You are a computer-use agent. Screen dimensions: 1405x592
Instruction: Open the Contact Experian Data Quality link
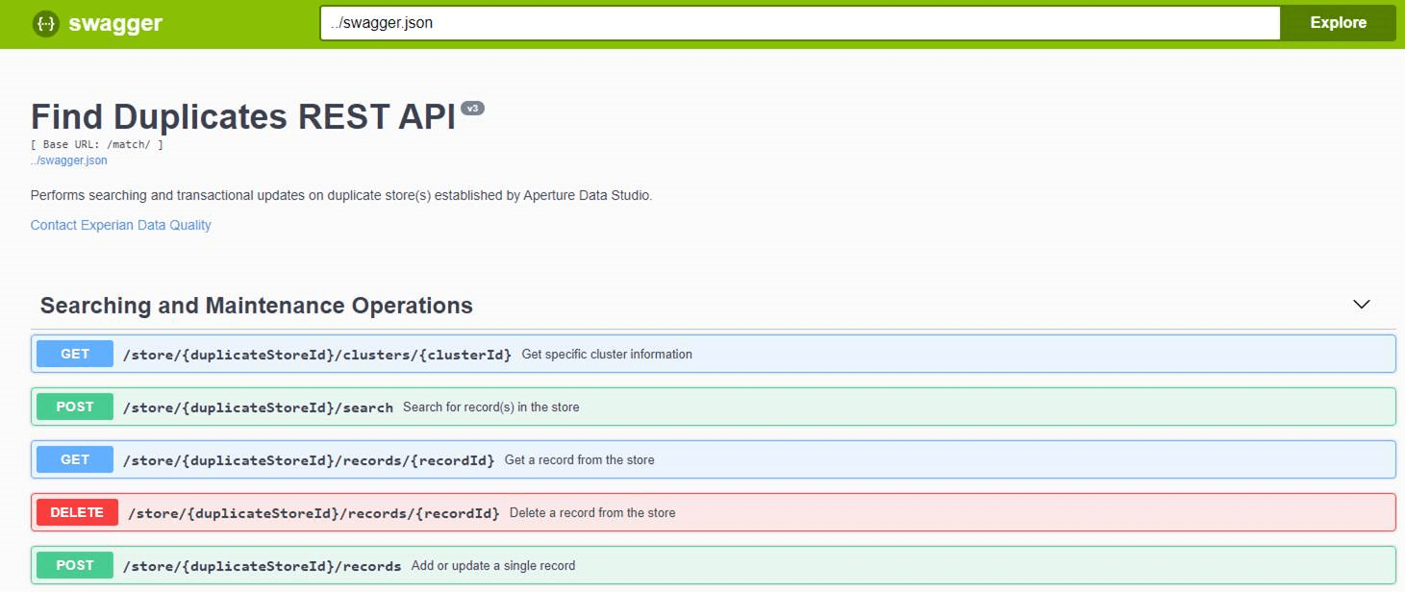120,225
